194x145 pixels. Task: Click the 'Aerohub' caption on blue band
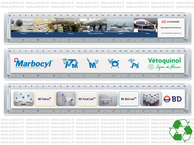coord(70,34)
